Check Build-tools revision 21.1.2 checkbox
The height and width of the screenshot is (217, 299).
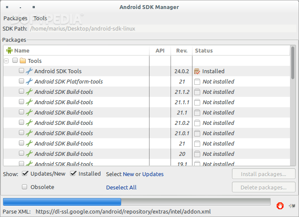(21, 91)
